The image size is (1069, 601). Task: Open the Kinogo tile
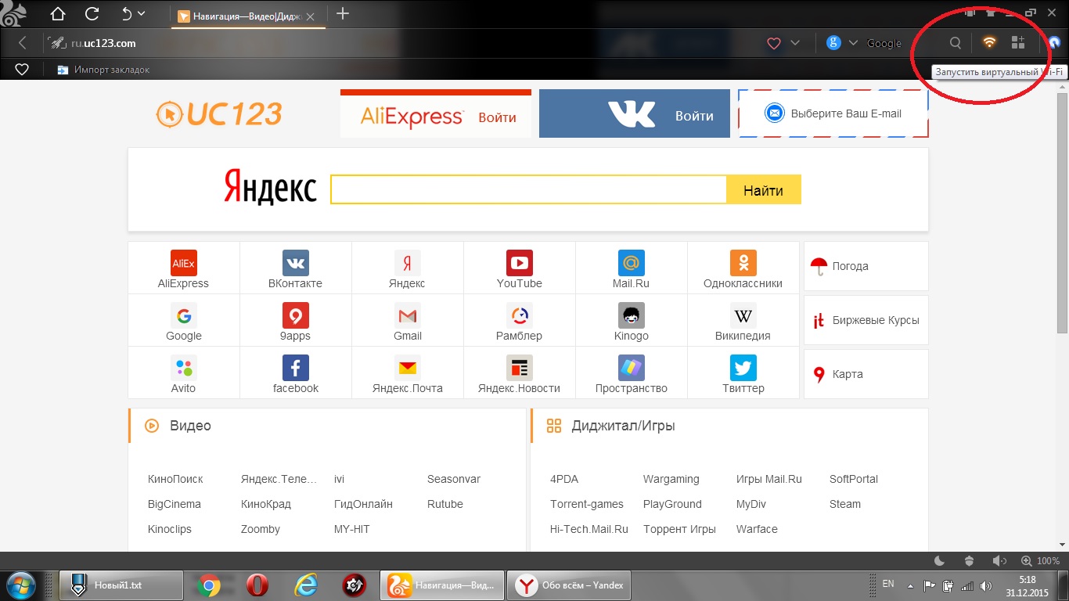(x=631, y=321)
